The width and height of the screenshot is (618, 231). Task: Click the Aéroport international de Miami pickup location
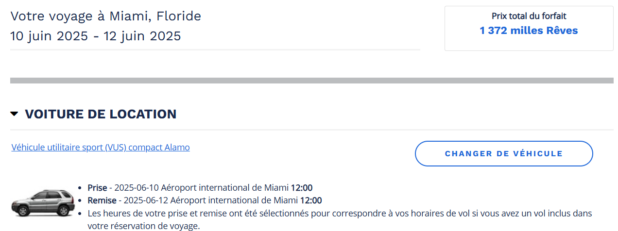[x=225, y=188]
